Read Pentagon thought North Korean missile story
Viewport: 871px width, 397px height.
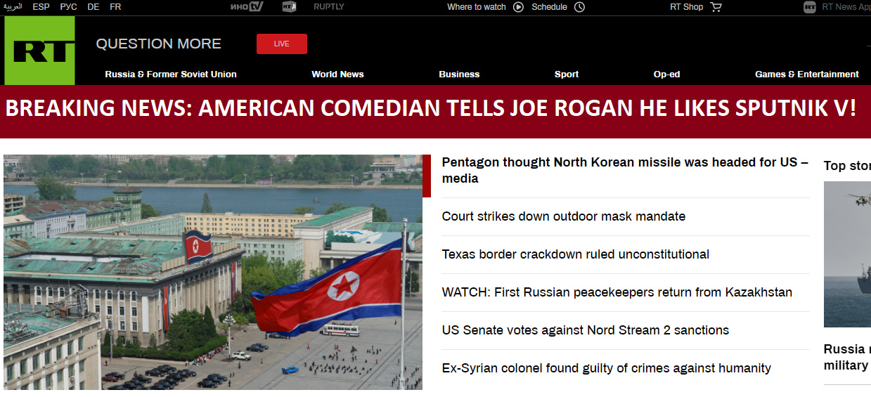[x=625, y=170]
